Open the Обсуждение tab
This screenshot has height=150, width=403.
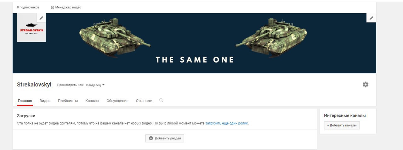(117, 101)
